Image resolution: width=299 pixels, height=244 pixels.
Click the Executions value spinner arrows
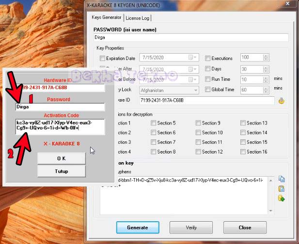266,58
